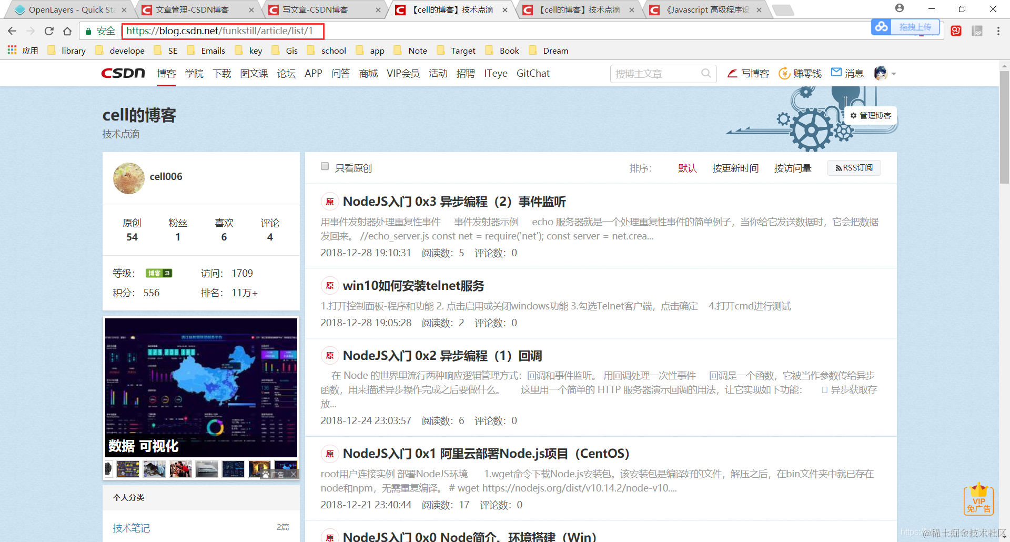Switch to 写文章-CSDN博客 tab
The width and height of the screenshot is (1010, 542).
(x=325, y=9)
